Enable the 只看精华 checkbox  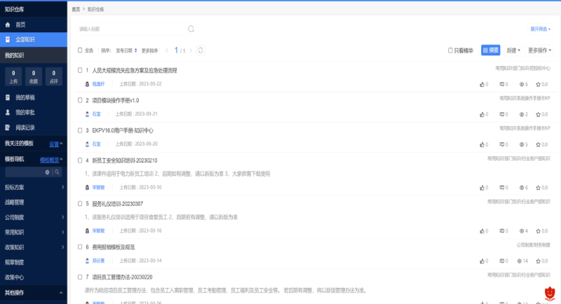tap(451, 50)
